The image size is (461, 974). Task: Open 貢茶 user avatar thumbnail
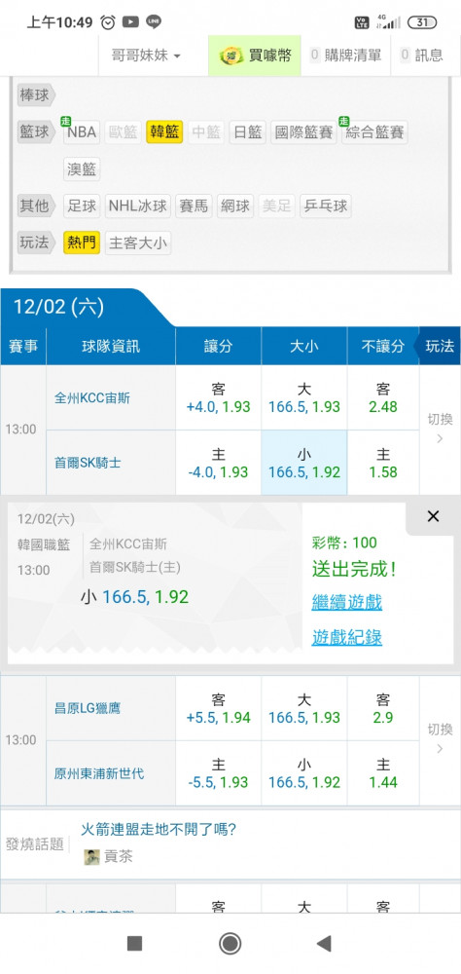click(x=91, y=857)
